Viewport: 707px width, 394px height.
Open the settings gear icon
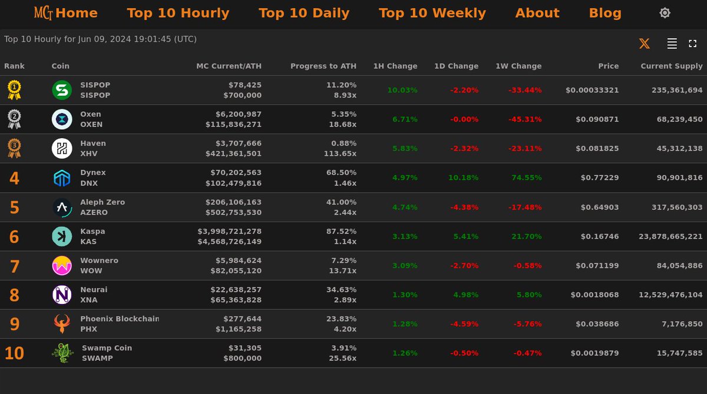click(665, 13)
